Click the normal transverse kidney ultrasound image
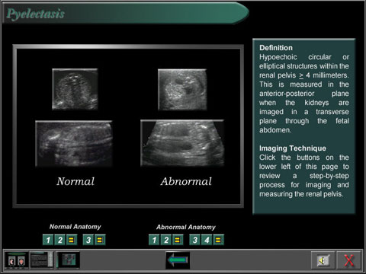The image size is (366, 274). (x=75, y=89)
